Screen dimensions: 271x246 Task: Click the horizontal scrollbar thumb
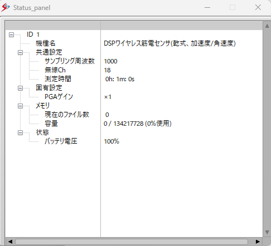[x=132, y=242]
